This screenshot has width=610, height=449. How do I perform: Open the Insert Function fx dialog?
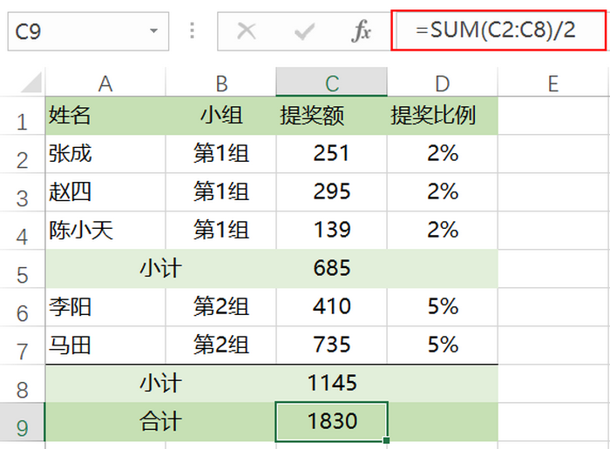pyautogui.click(x=361, y=32)
